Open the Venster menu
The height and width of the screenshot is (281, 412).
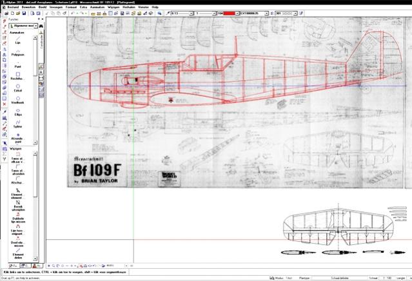pyautogui.click(x=144, y=7)
